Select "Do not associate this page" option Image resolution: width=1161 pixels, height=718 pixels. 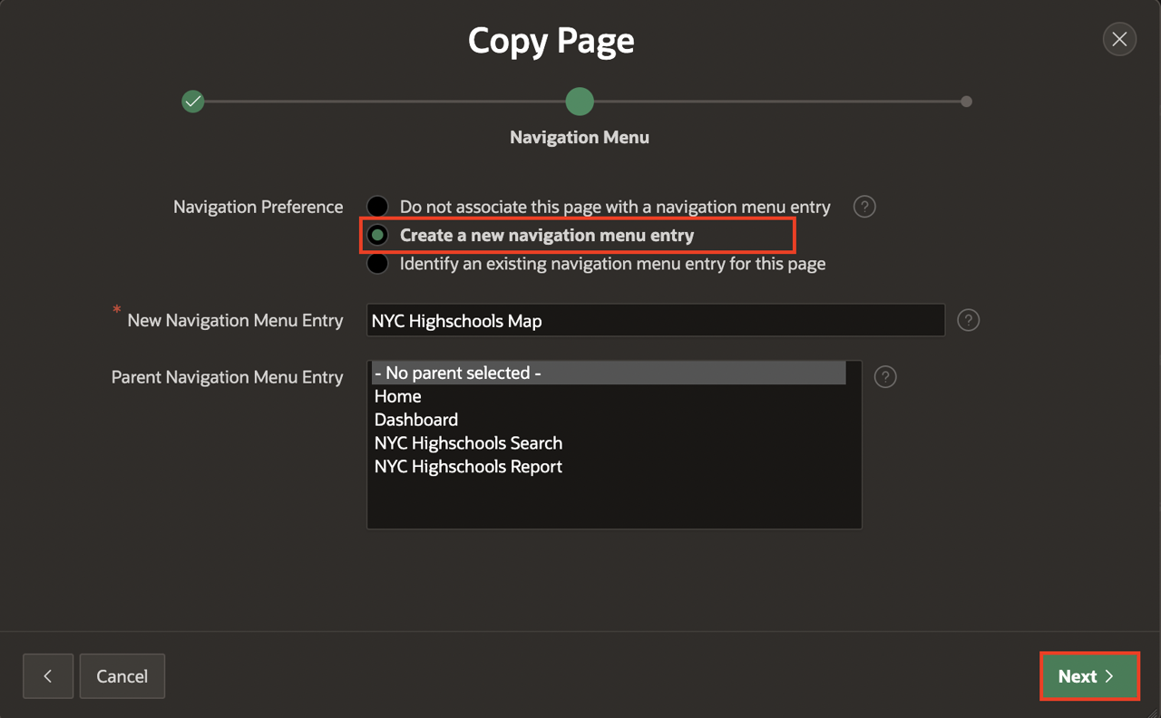377,207
